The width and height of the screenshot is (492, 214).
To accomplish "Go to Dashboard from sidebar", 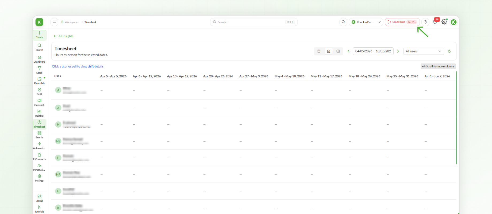I will (39, 59).
